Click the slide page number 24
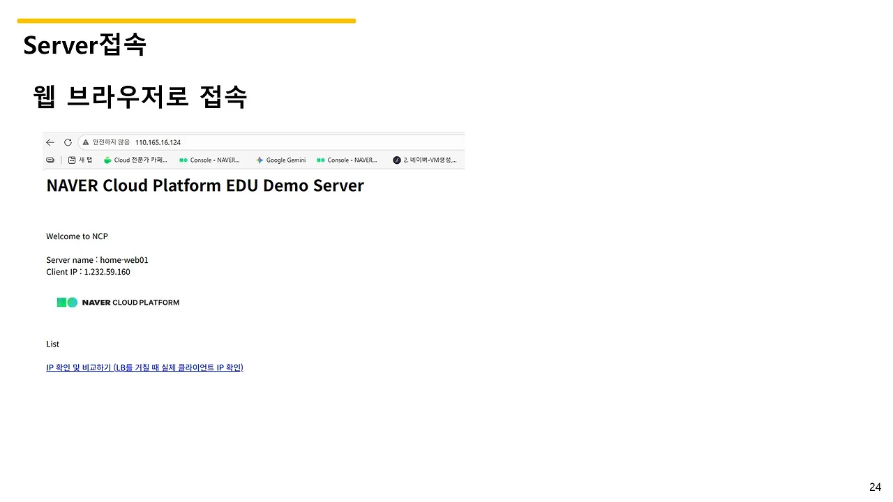893x502 pixels. pos(875,487)
